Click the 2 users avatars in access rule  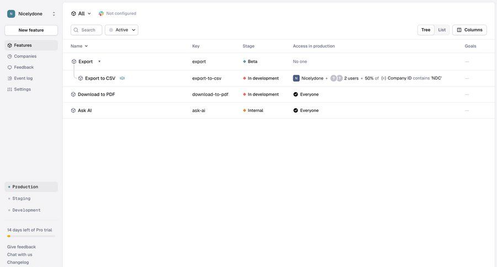point(336,78)
